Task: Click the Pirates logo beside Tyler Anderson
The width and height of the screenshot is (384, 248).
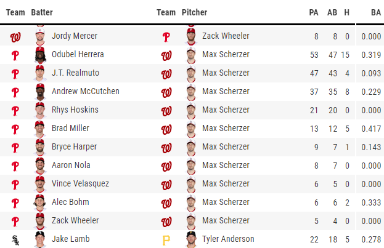Action: (x=166, y=239)
